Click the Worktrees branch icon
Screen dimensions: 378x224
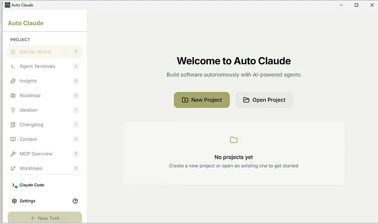(x=13, y=168)
